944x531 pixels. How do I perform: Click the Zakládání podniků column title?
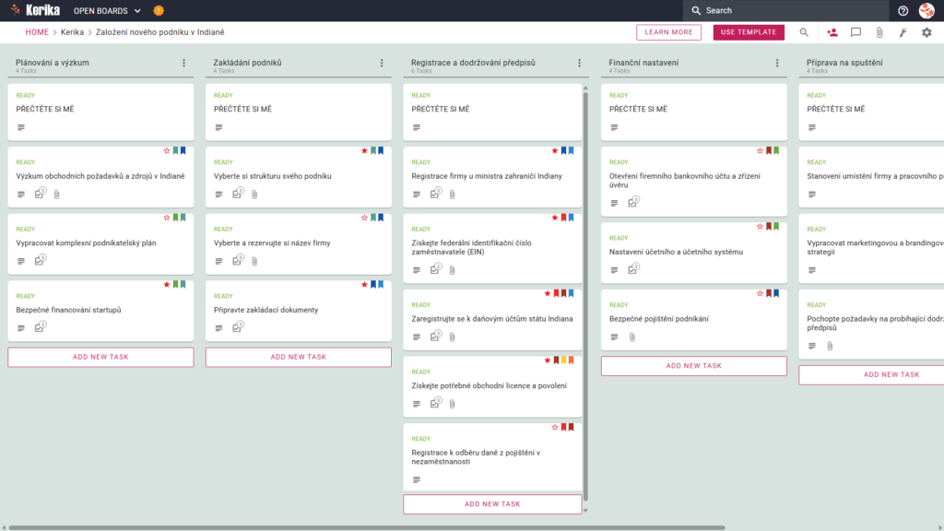247,63
